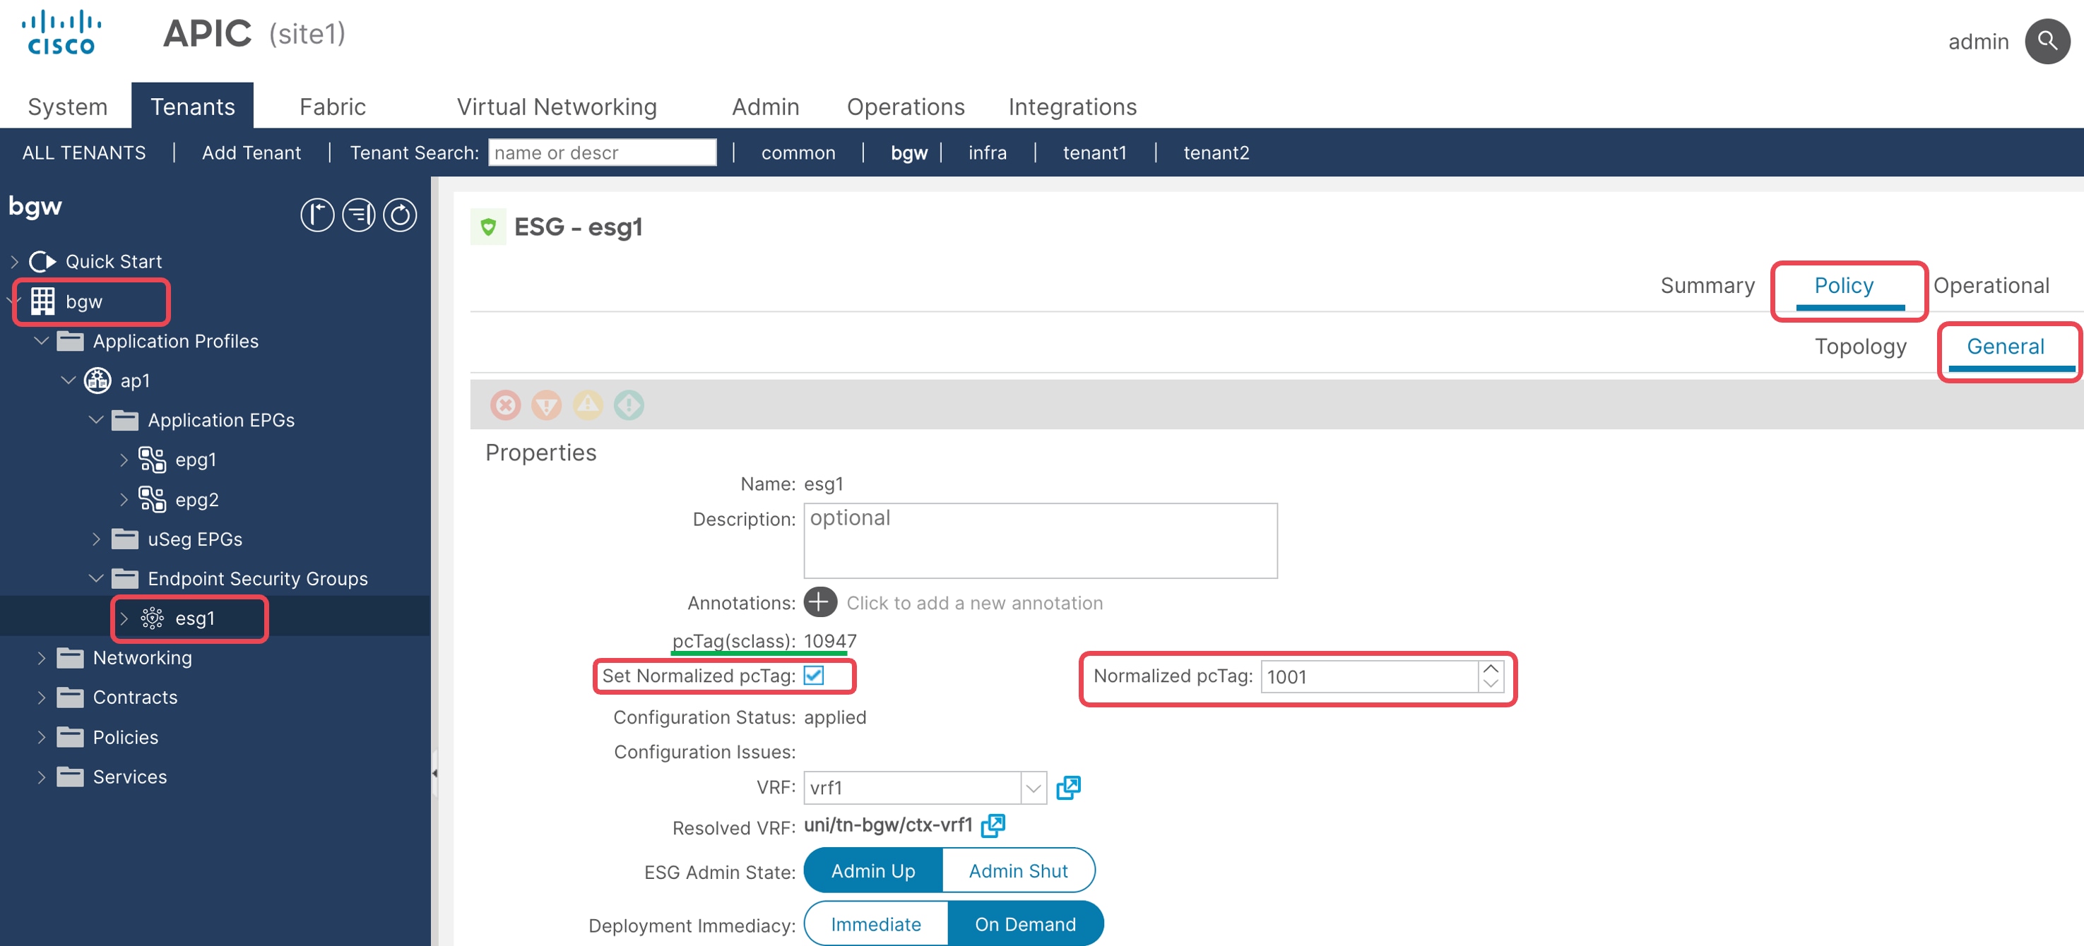
Task: Open the infra tenant
Action: coord(987,152)
